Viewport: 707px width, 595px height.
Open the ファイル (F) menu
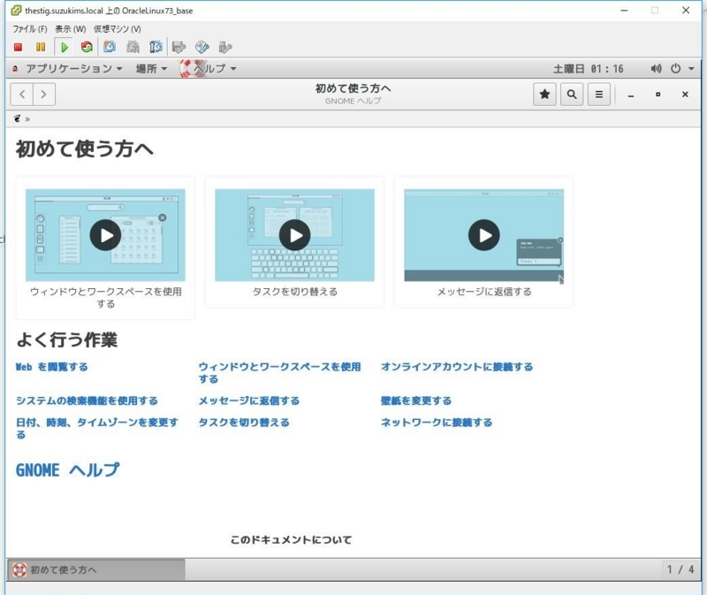coord(30,29)
